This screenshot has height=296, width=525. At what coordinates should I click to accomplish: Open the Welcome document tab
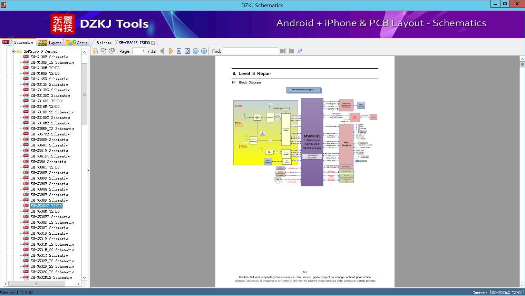click(104, 43)
